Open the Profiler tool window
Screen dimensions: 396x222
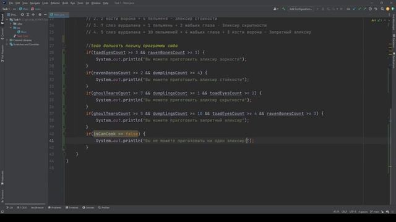104,208
